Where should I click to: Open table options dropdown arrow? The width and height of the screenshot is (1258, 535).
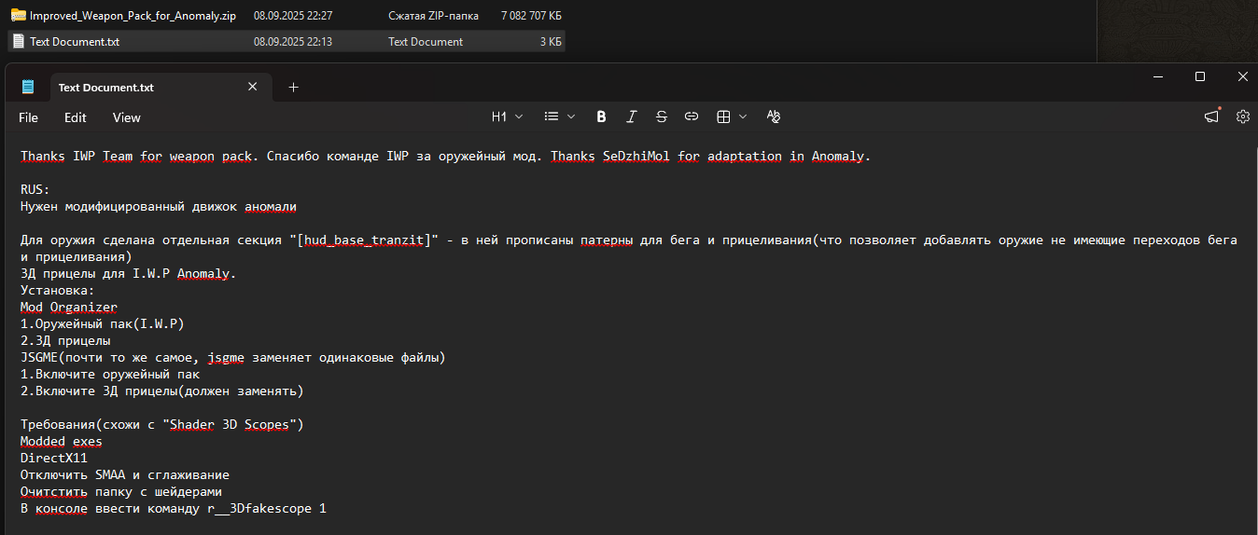[743, 117]
